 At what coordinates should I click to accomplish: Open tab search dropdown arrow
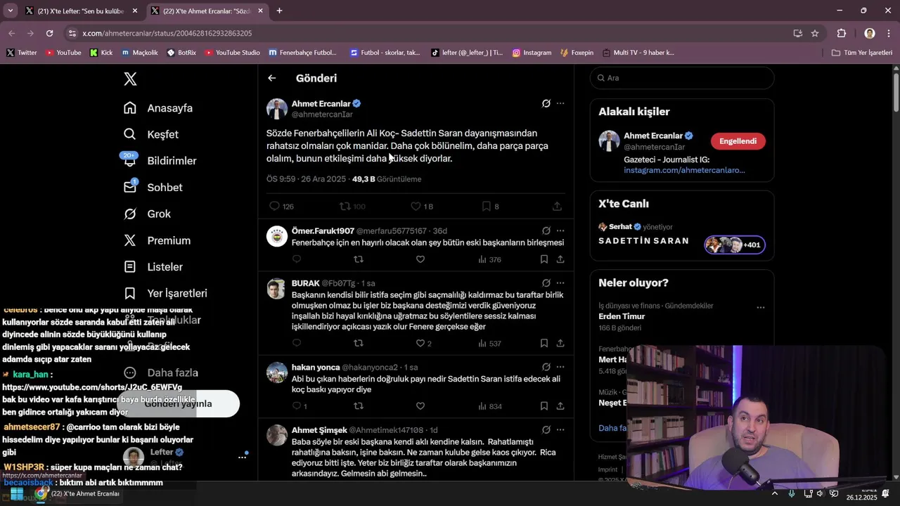click(x=10, y=11)
